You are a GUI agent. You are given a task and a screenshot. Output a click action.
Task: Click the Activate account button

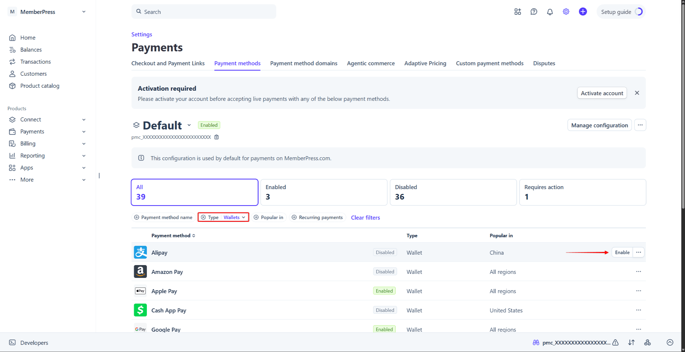602,93
